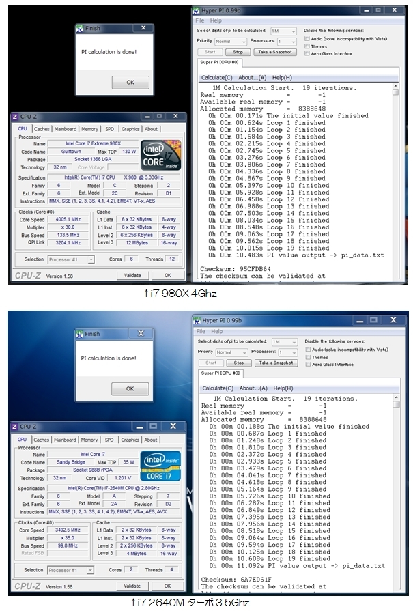Click Validate in the 2640M CPU-Z window
Image resolution: width=413 pixels, height=611 pixels.
132,586
